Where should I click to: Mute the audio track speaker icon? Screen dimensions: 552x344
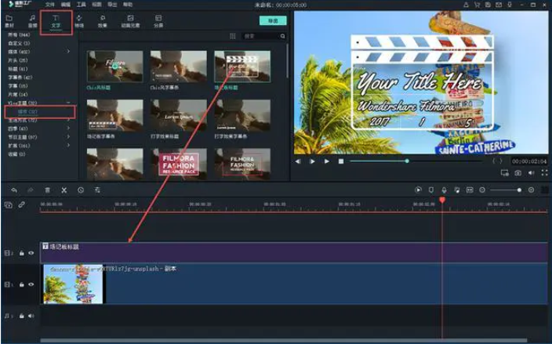31,316
